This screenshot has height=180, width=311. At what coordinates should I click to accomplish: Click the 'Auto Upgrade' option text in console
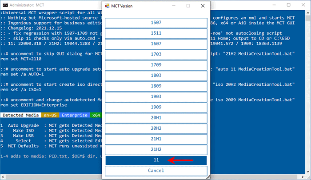(24, 125)
